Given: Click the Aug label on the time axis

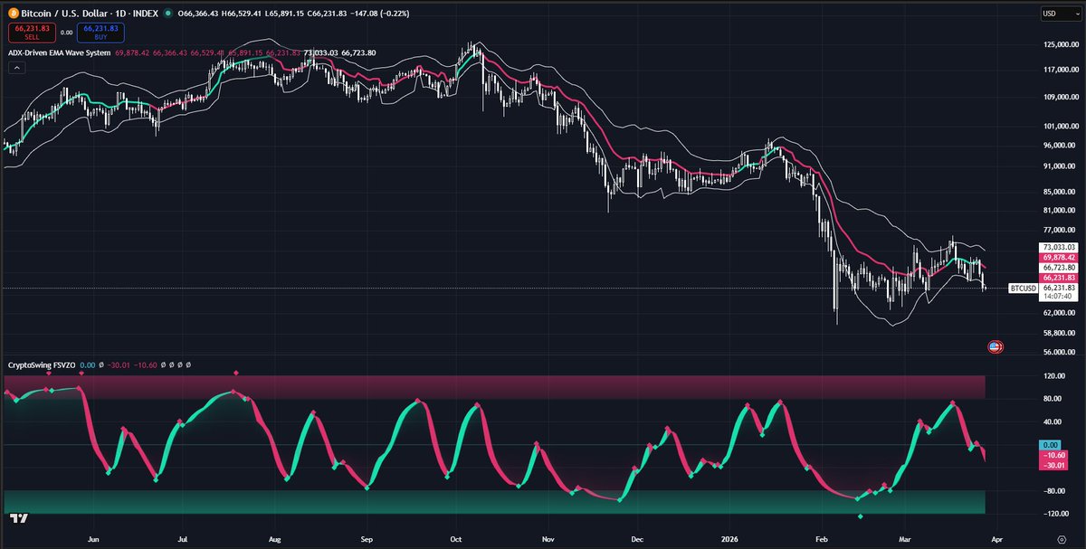Looking at the screenshot, I should coord(276,537).
